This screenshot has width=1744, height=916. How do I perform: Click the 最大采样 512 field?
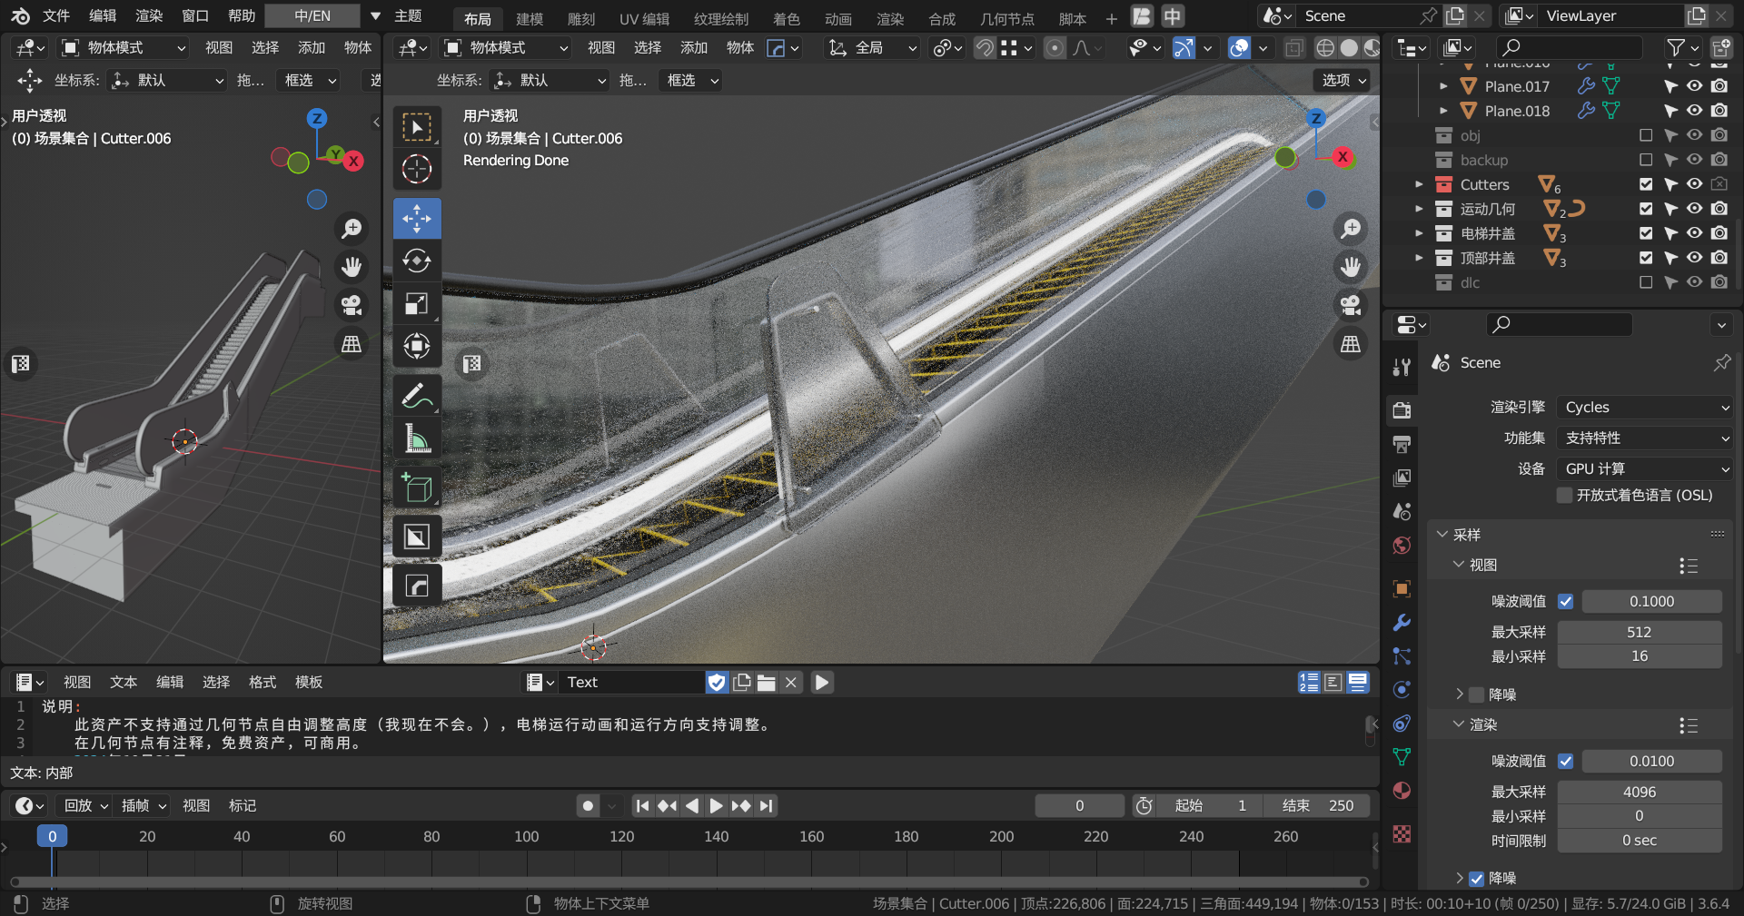click(x=1640, y=632)
